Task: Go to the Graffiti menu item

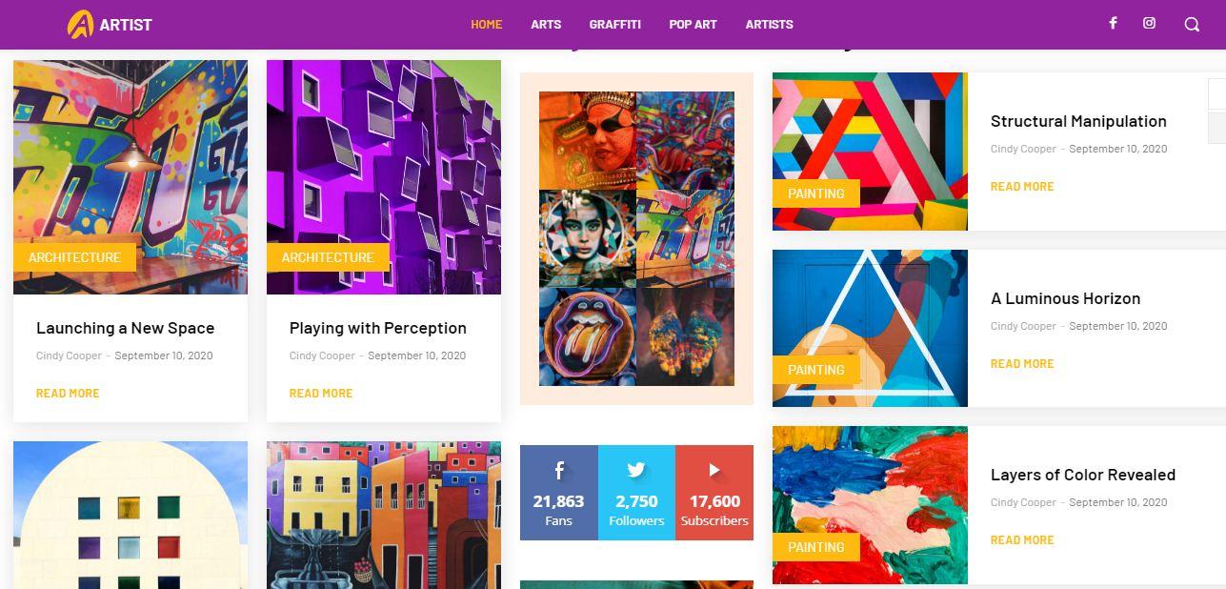Action: coord(614,25)
